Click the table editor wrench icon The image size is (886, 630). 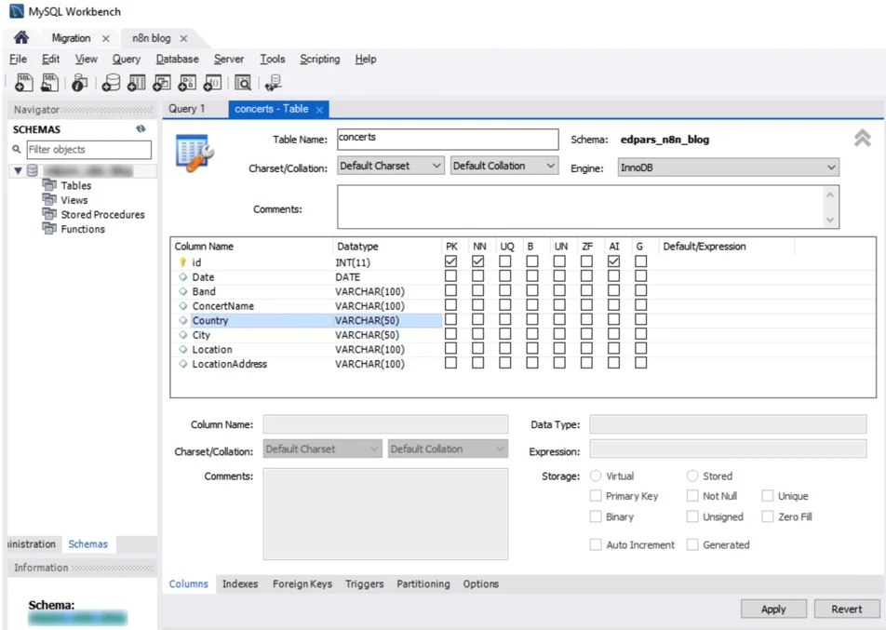(x=195, y=153)
